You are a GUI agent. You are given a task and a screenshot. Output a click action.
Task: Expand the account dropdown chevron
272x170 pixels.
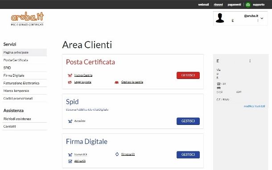click(262, 18)
